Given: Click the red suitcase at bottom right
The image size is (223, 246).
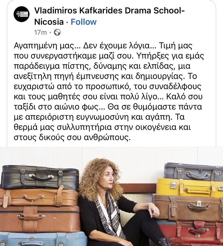Looking at the screenshot, I should click(190, 232).
